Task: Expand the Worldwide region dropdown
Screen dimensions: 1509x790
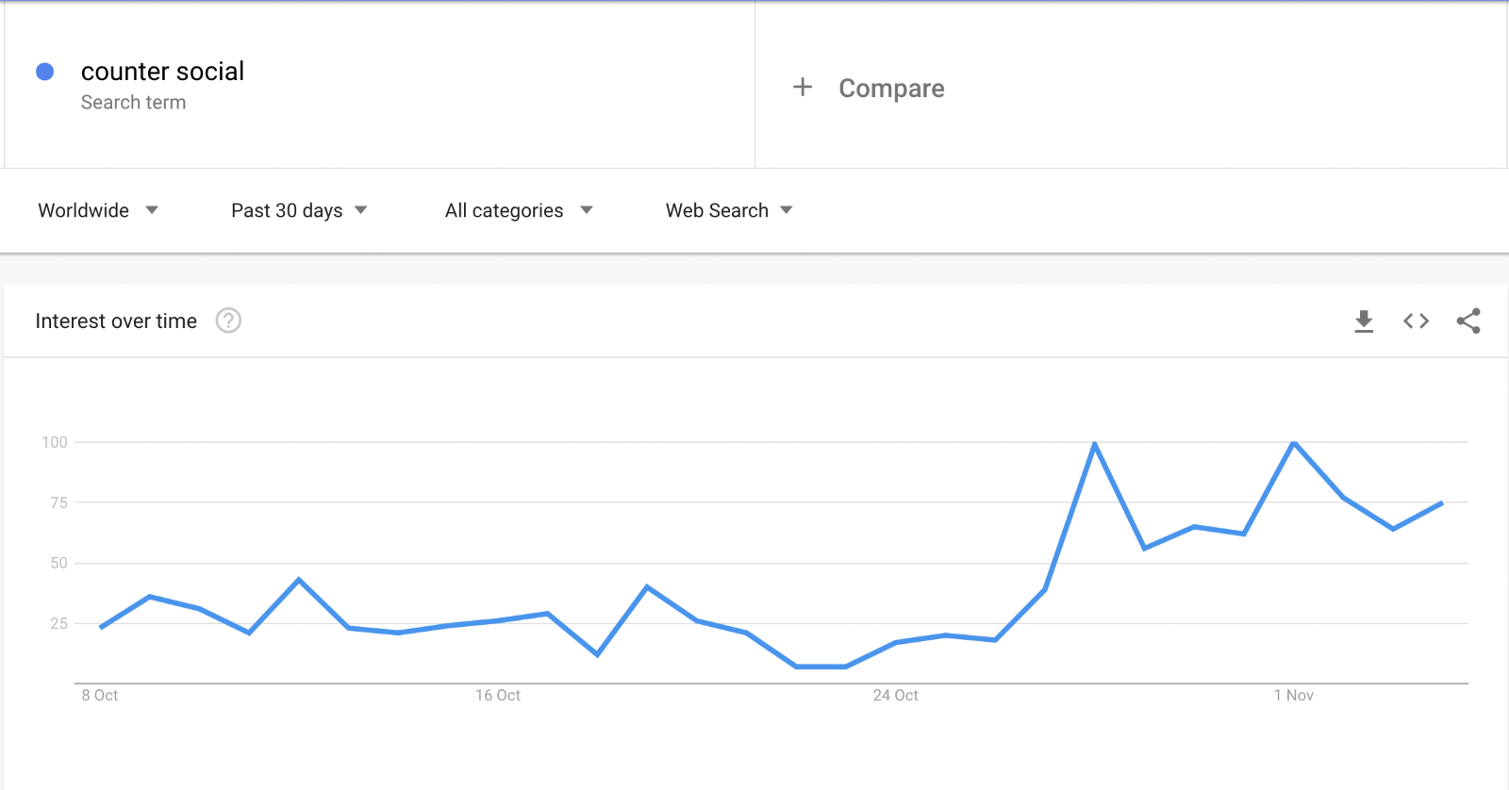Action: tap(98, 210)
